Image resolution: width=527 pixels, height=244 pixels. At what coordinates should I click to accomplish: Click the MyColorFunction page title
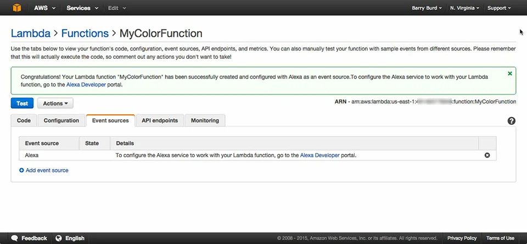pos(161,34)
